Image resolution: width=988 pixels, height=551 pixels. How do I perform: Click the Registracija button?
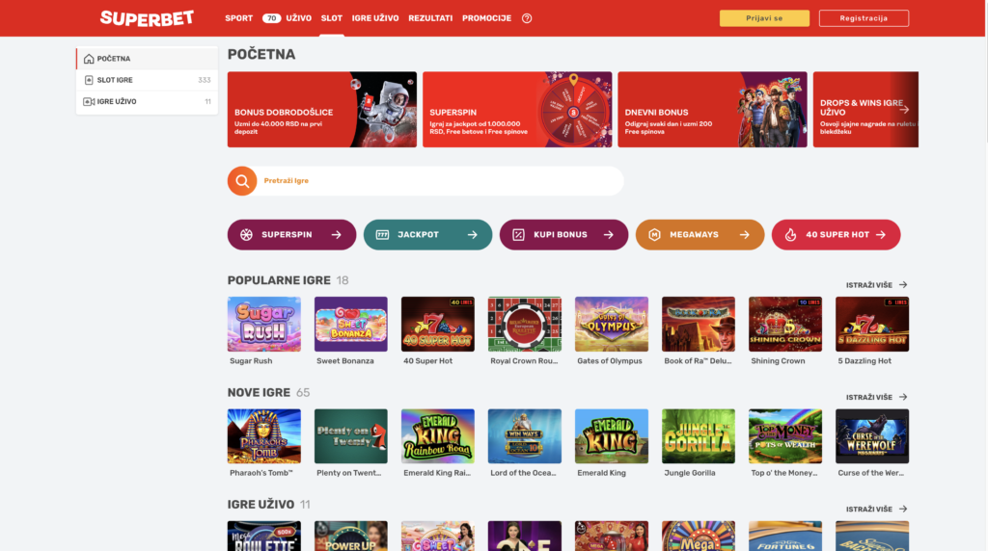864,18
